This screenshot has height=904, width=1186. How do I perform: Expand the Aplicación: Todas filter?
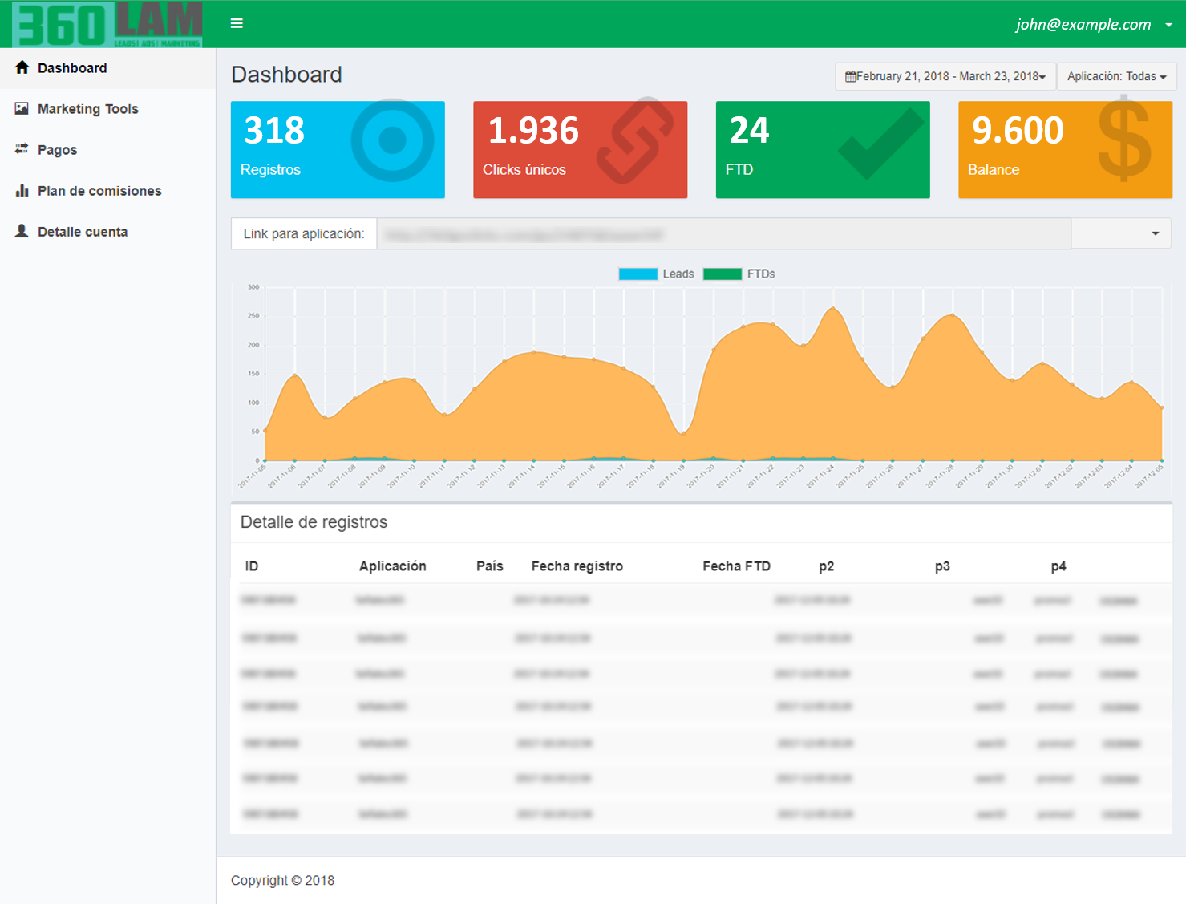click(x=1116, y=76)
